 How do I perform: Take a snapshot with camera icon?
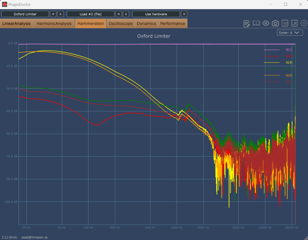[x=275, y=23]
